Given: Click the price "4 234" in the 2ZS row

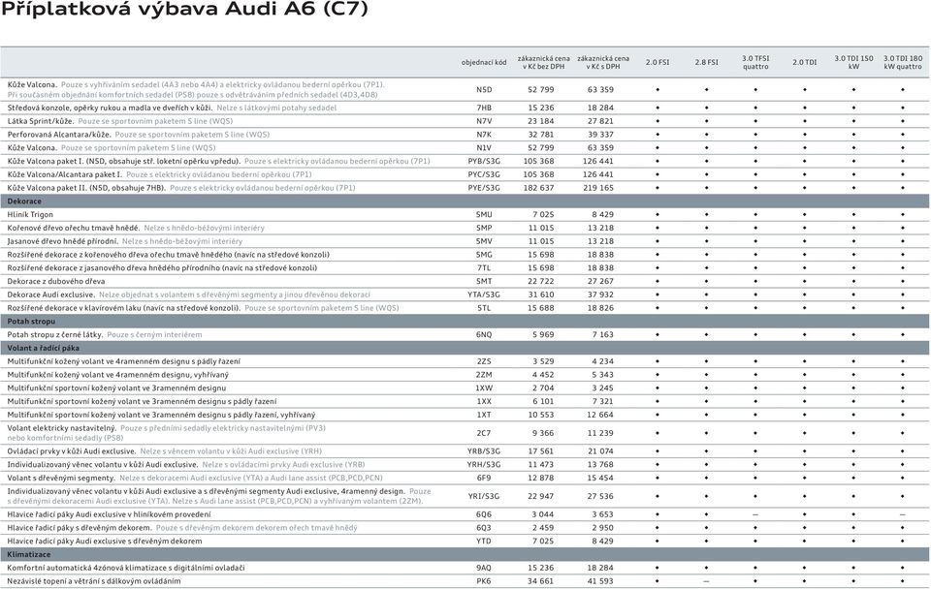Looking at the screenshot, I should tap(602, 361).
